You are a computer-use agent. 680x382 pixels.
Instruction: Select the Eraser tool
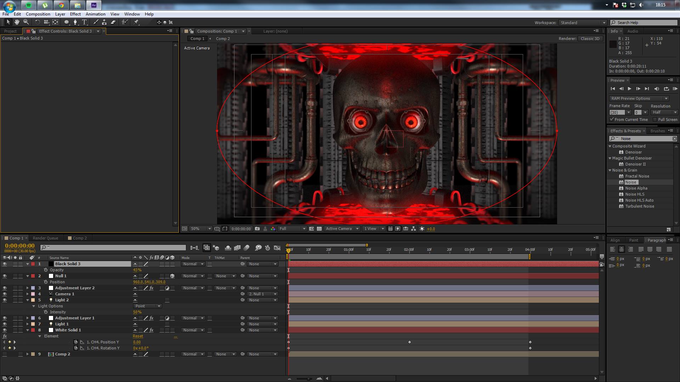[x=113, y=22]
